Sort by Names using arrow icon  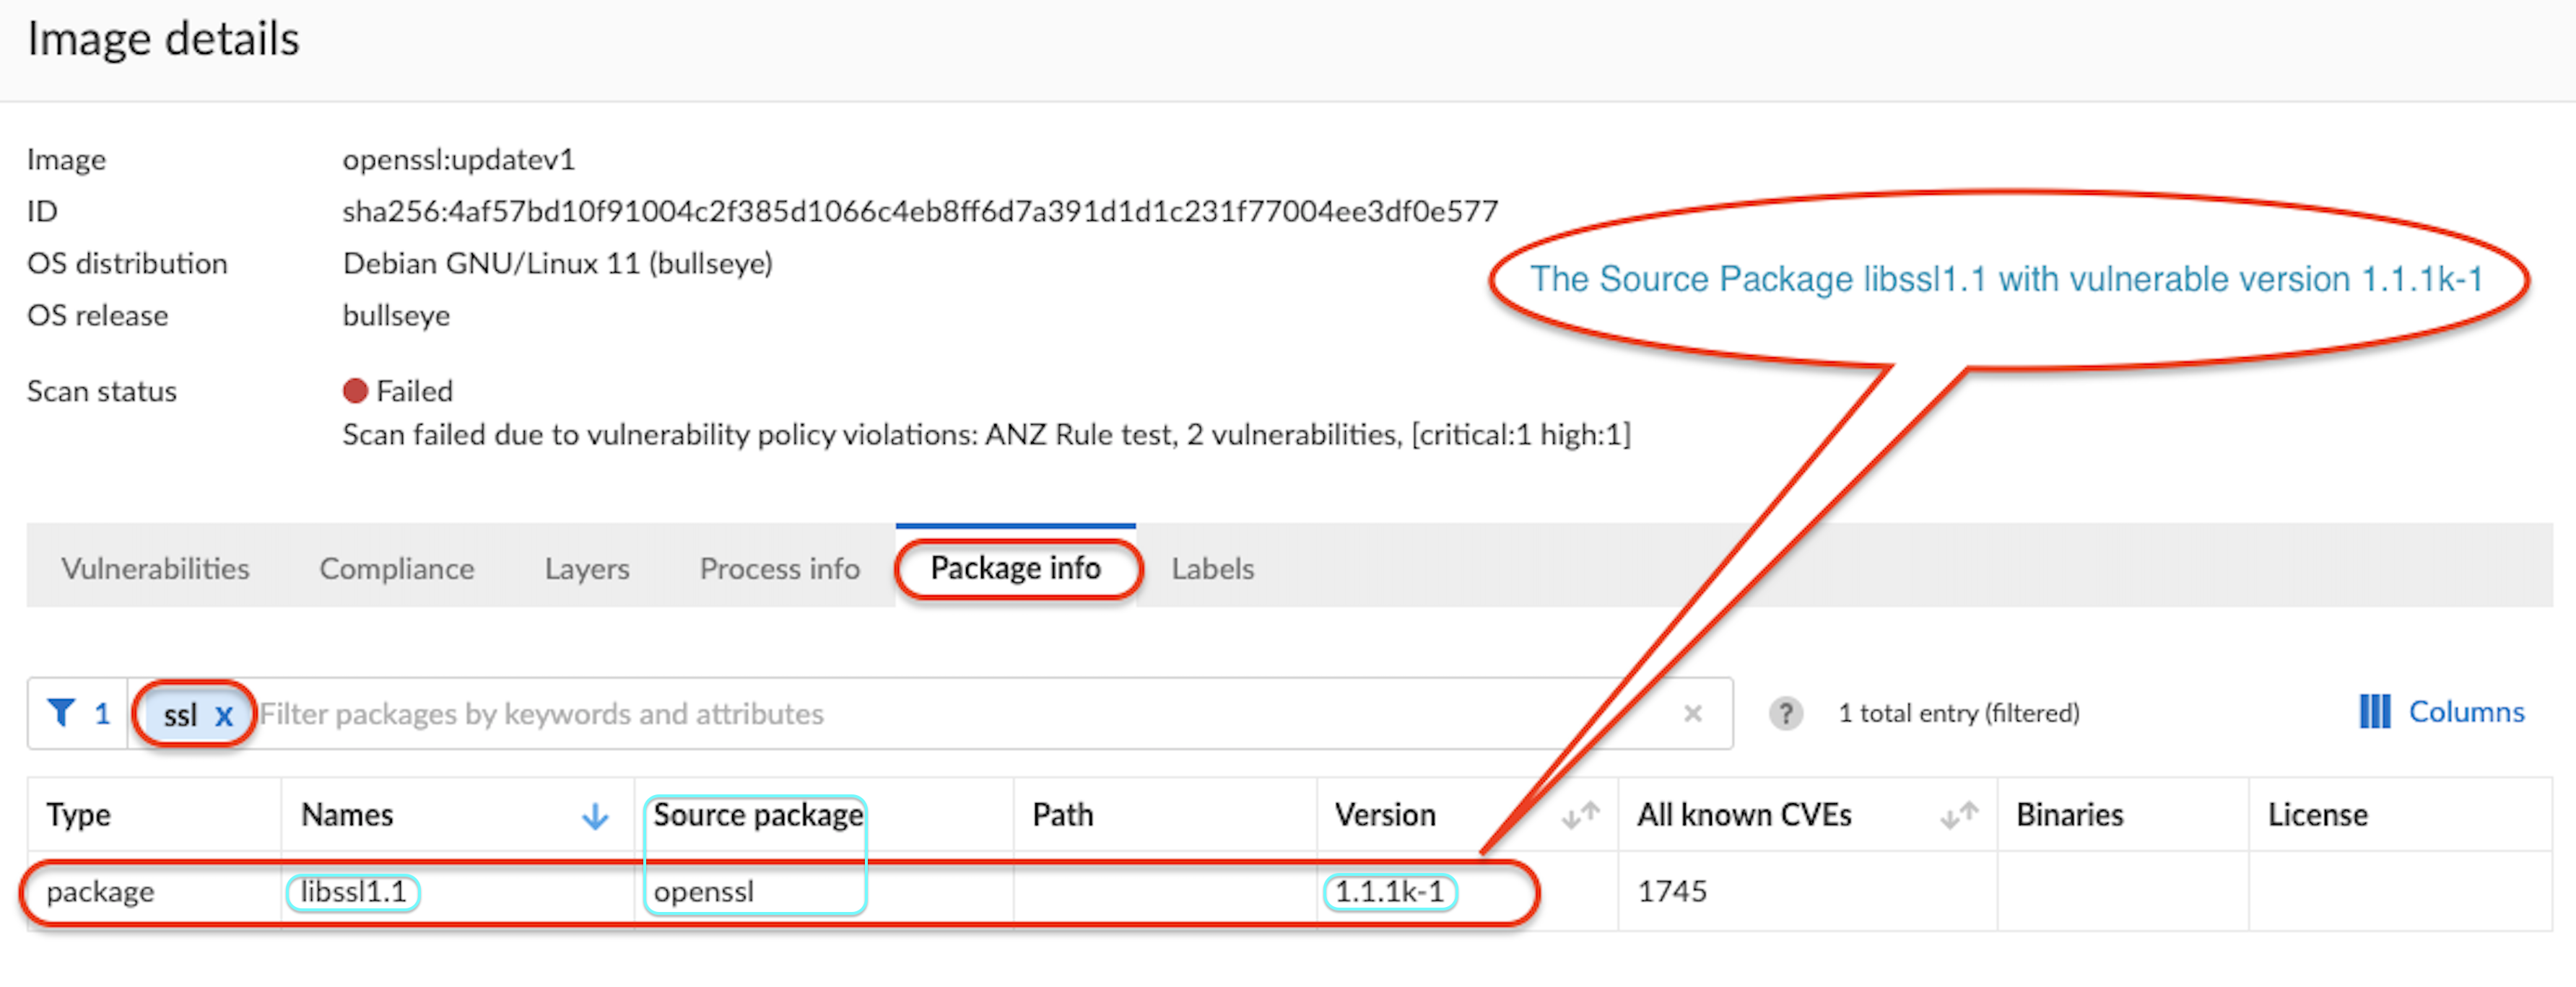595,816
